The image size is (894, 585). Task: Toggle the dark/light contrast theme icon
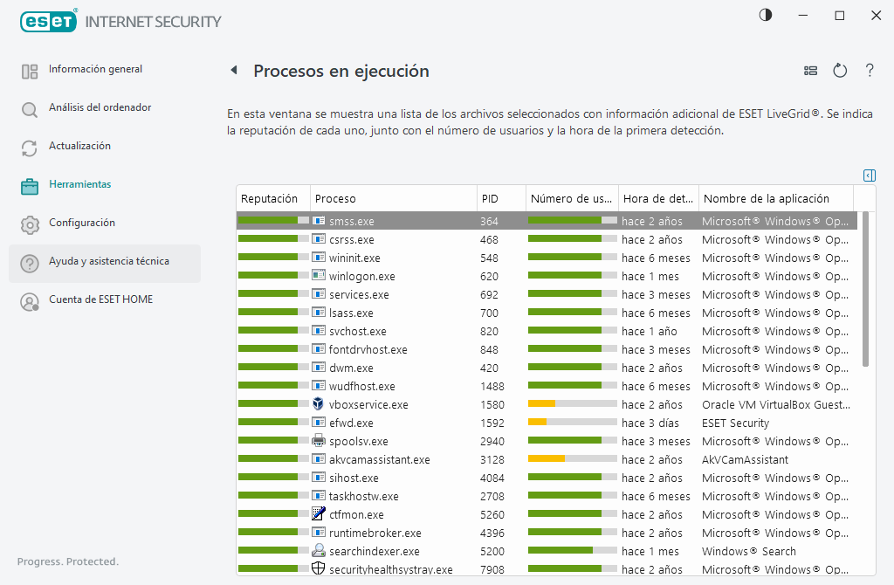(x=766, y=15)
